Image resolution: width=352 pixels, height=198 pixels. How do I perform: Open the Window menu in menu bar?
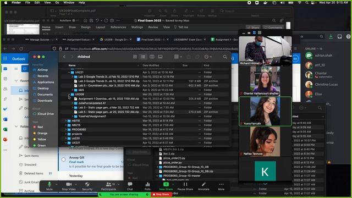[x=69, y=3]
